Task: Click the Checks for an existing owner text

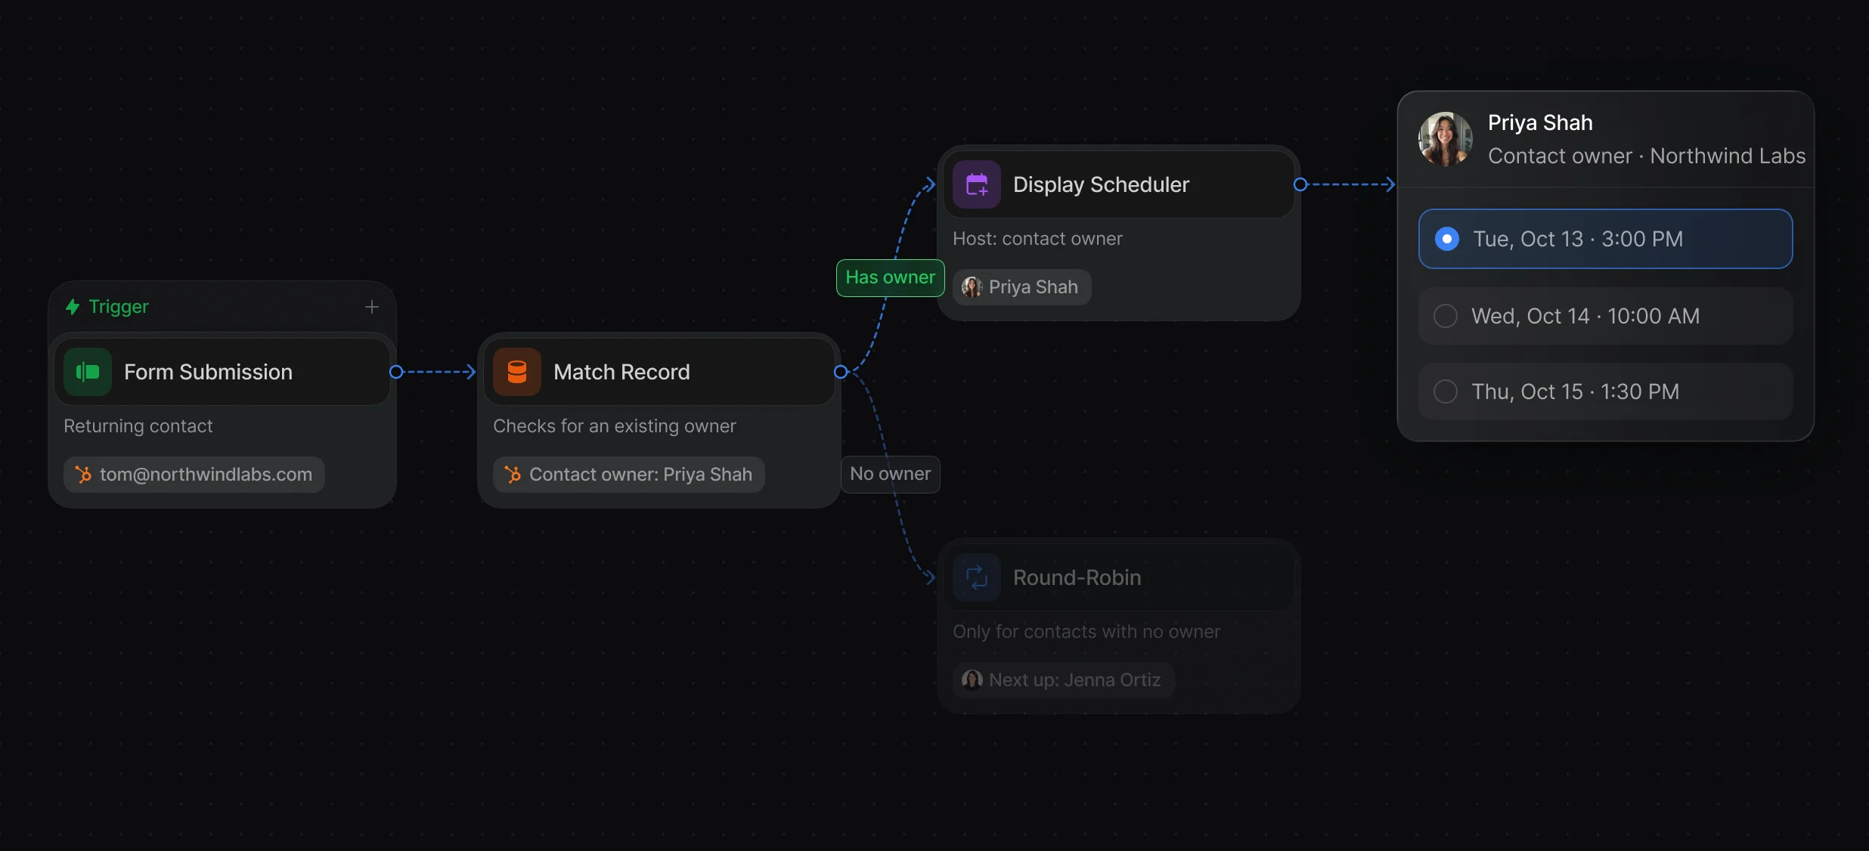Action: (615, 426)
